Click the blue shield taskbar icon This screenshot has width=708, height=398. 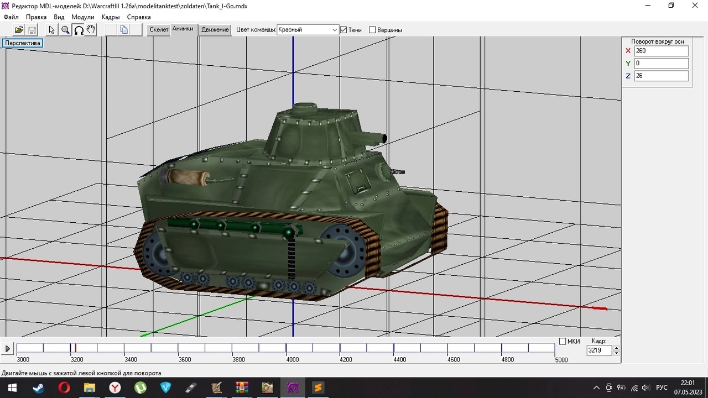point(165,387)
